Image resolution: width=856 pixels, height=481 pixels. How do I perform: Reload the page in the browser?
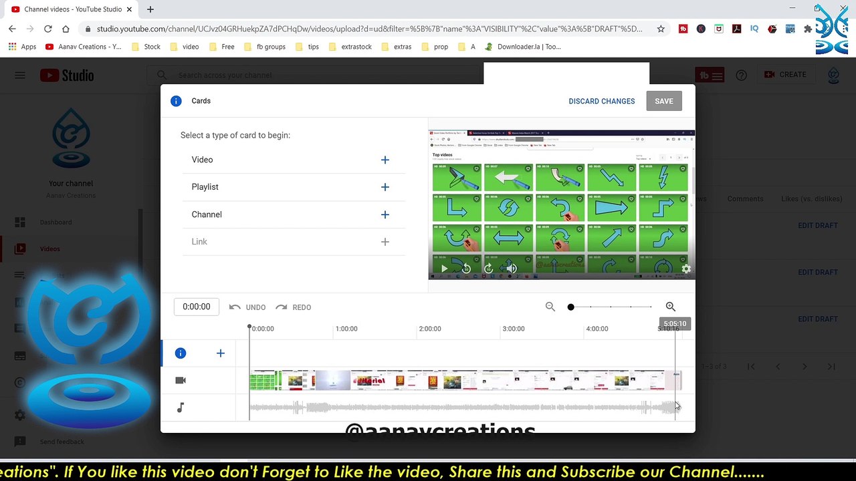point(47,29)
